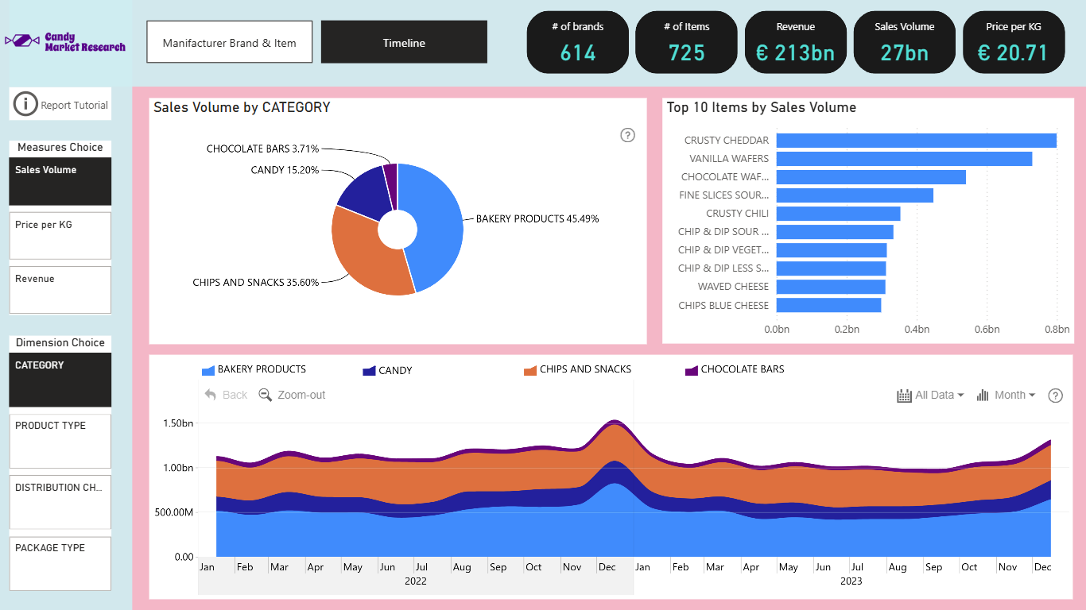The width and height of the screenshot is (1086, 610).
Task: Click the Candy Market Research logo
Action: 65,42
